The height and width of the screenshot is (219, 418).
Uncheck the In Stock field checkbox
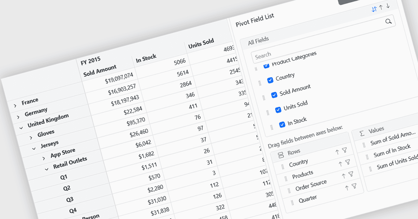click(282, 124)
